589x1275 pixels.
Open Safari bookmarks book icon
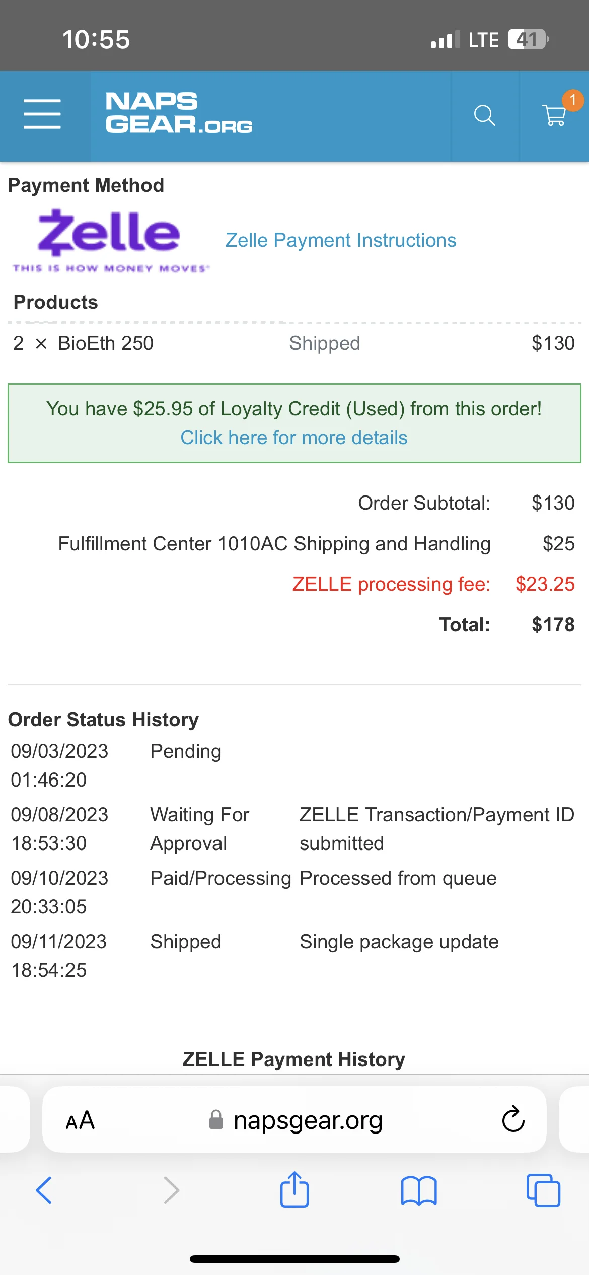point(419,1191)
